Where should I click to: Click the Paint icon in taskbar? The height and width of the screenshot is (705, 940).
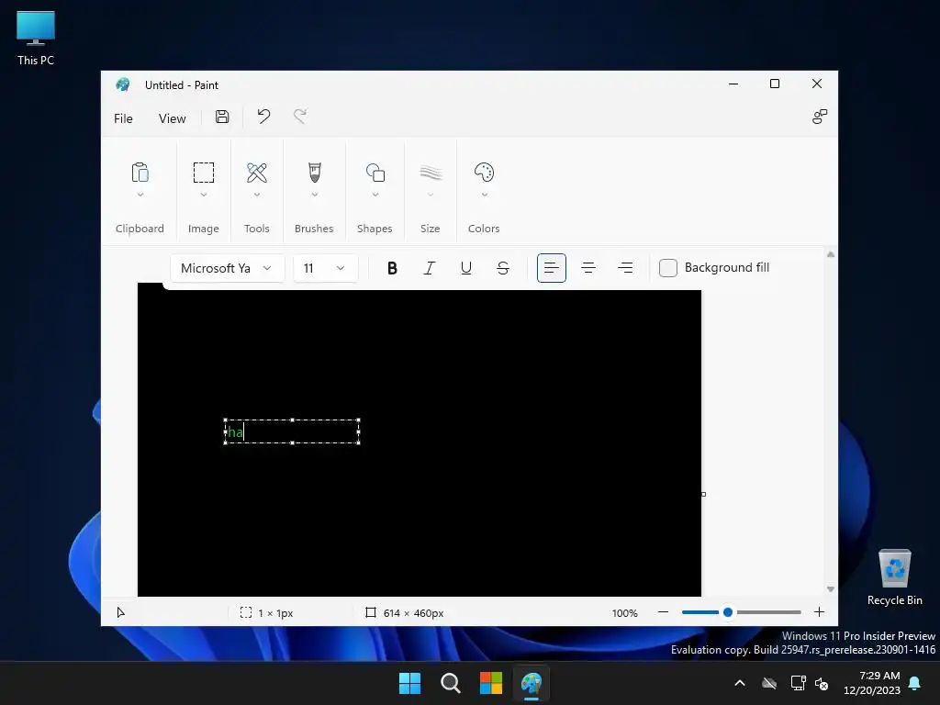[x=532, y=683]
